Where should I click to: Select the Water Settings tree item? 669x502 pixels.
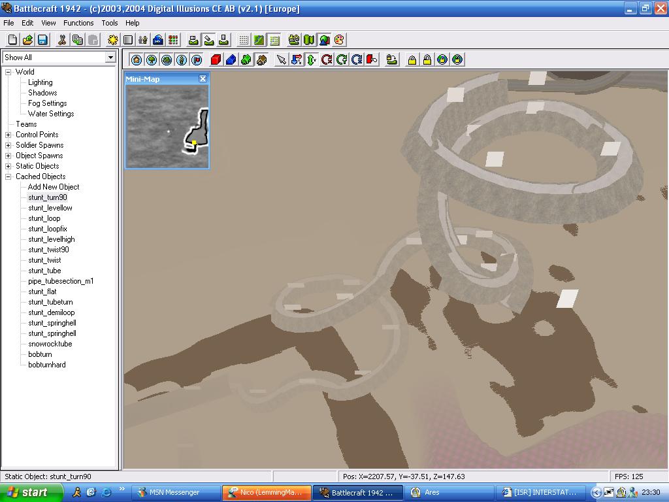pyautogui.click(x=51, y=114)
